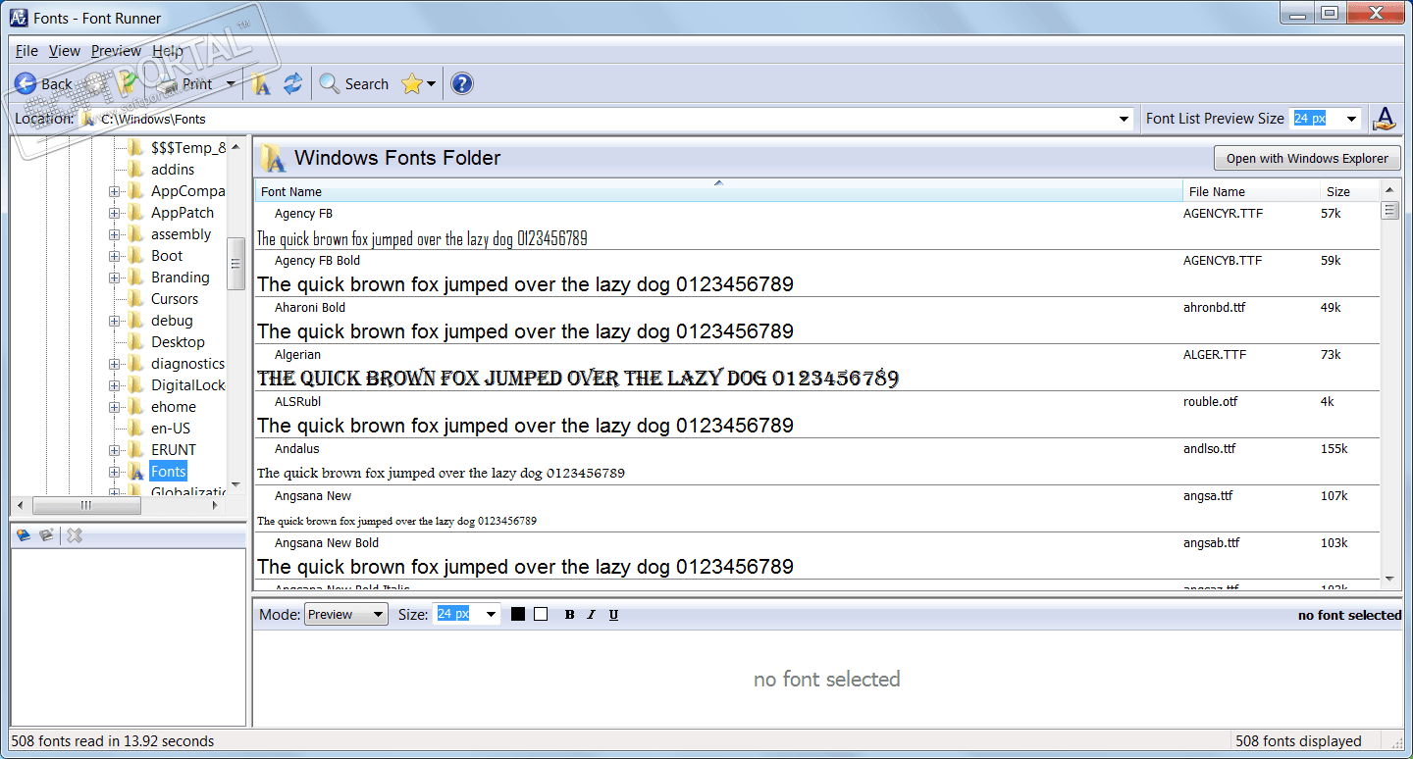Toggle bold in the preview toolbar
The height and width of the screenshot is (759, 1413).
(x=570, y=615)
